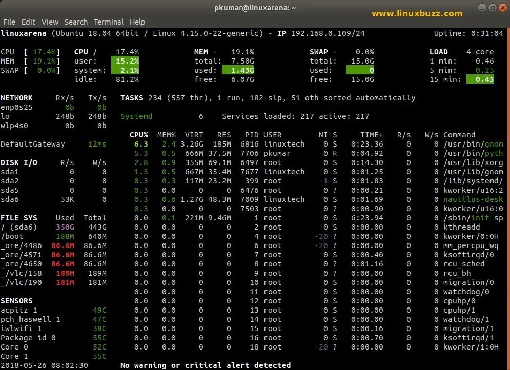This screenshot has width=510, height=370.
Task: Click acpitz 1 temperature 49C
Action: point(99,310)
